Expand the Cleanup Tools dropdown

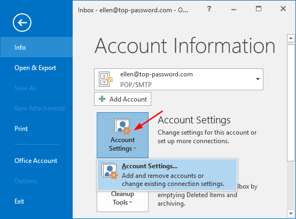click(x=122, y=201)
